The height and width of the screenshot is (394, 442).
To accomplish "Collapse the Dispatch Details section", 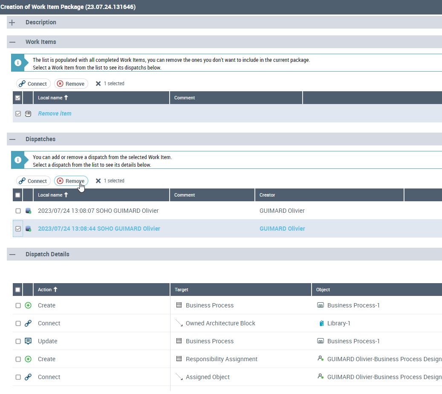I will pyautogui.click(x=12, y=254).
